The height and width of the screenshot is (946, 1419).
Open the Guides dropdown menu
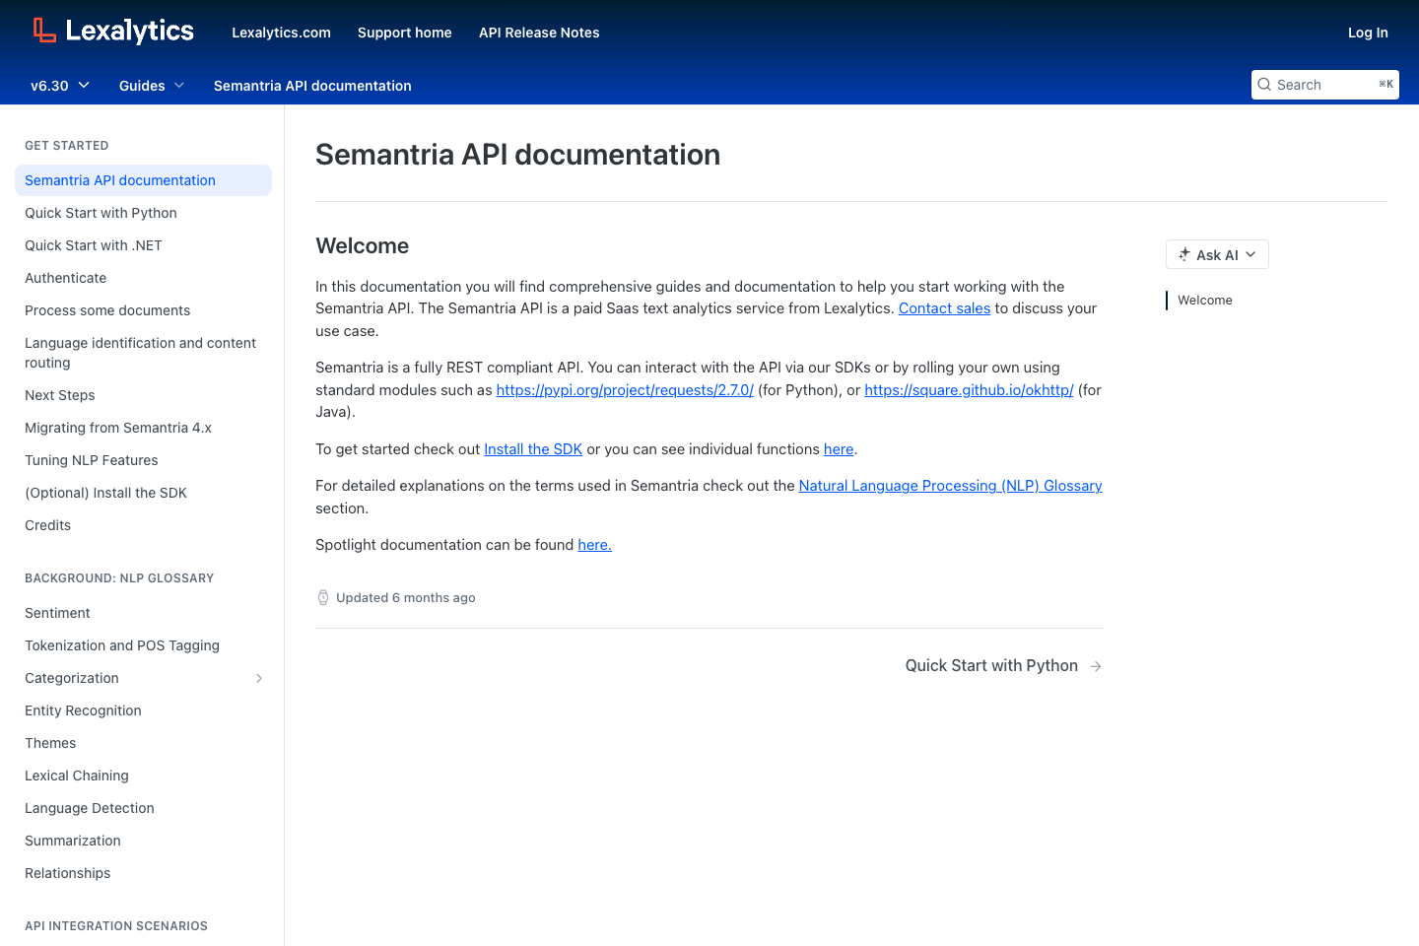(x=150, y=86)
